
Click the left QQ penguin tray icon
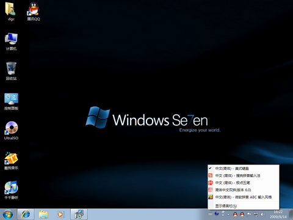click(x=235, y=214)
